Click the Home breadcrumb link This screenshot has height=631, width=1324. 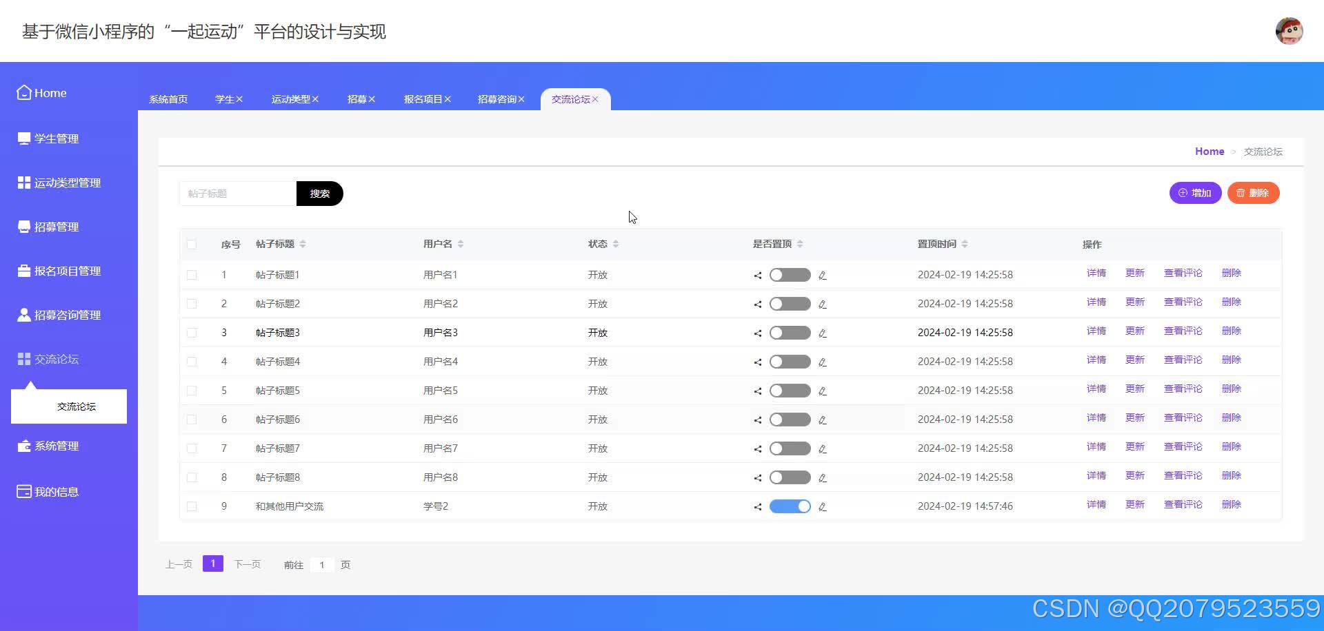[x=1210, y=152]
